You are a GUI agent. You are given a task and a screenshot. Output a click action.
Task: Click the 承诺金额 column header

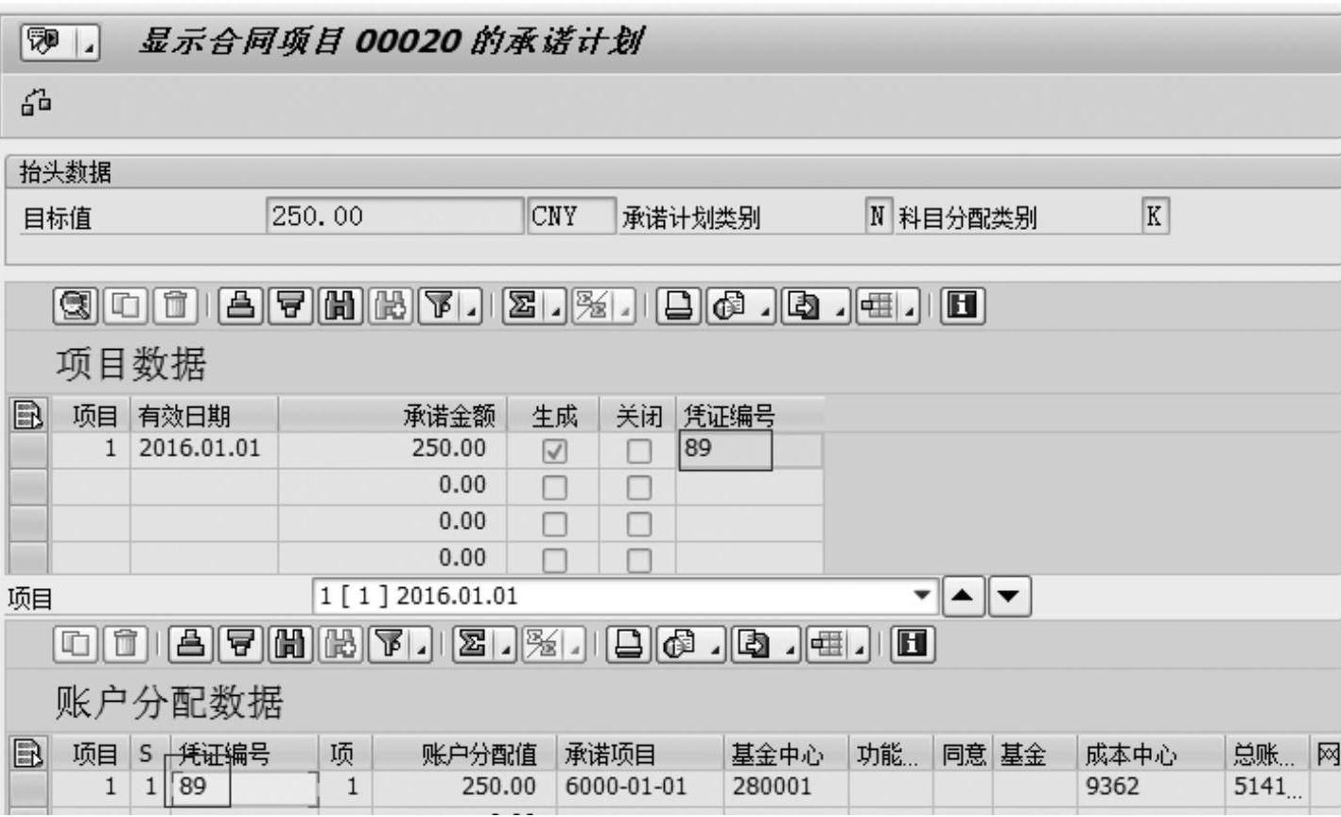tap(392, 415)
